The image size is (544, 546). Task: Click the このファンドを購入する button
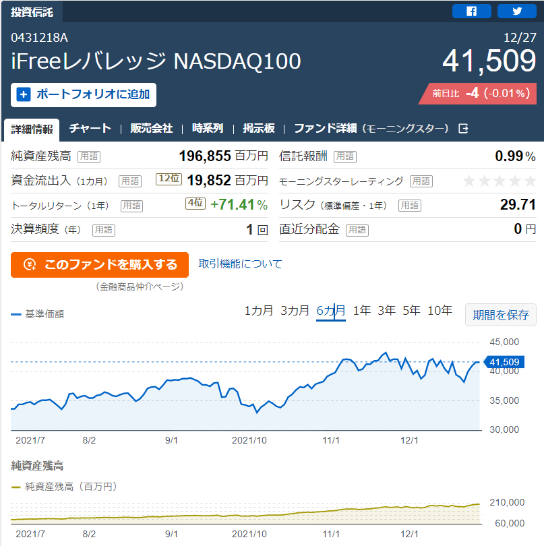pos(100,265)
